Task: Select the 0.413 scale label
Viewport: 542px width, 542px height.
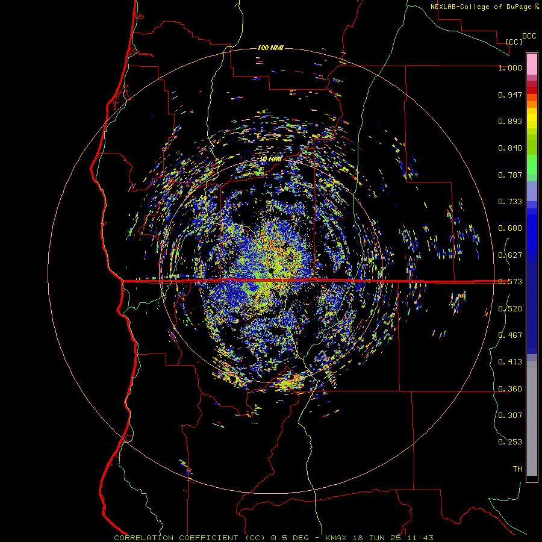Action: coord(510,362)
